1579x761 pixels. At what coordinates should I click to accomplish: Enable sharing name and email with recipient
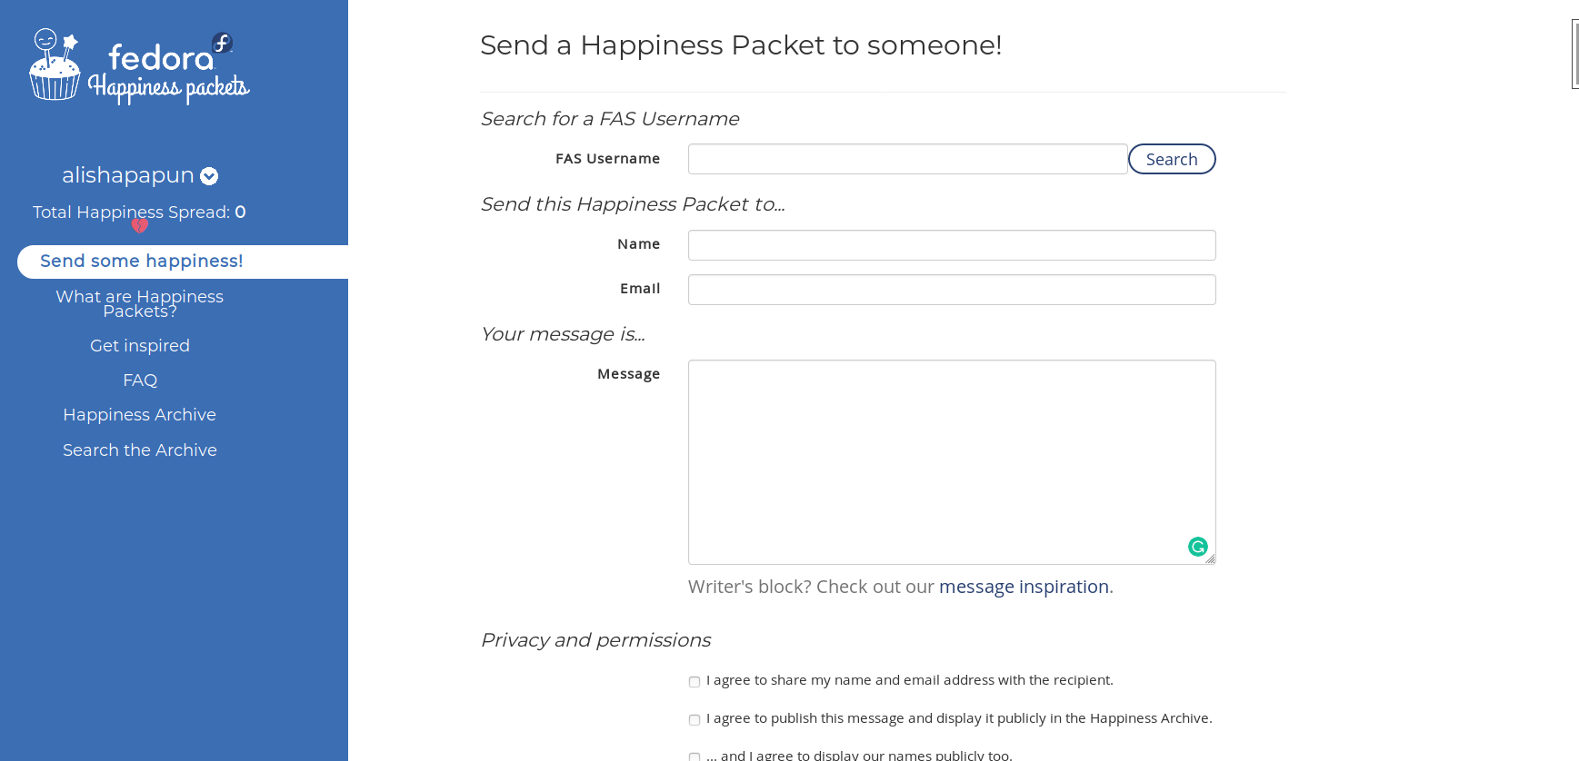pyautogui.click(x=695, y=682)
